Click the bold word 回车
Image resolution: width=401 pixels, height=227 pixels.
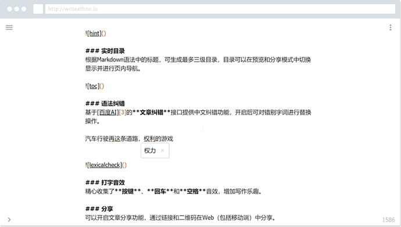pos(160,191)
